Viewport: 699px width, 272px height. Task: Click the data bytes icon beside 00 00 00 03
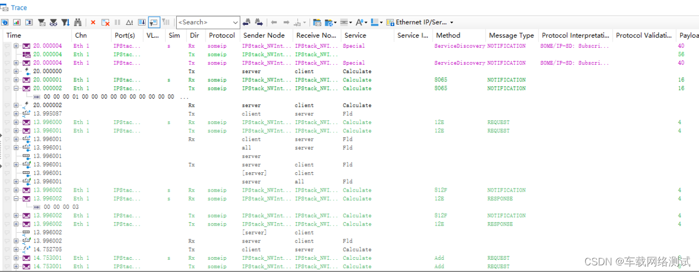click(x=37, y=207)
